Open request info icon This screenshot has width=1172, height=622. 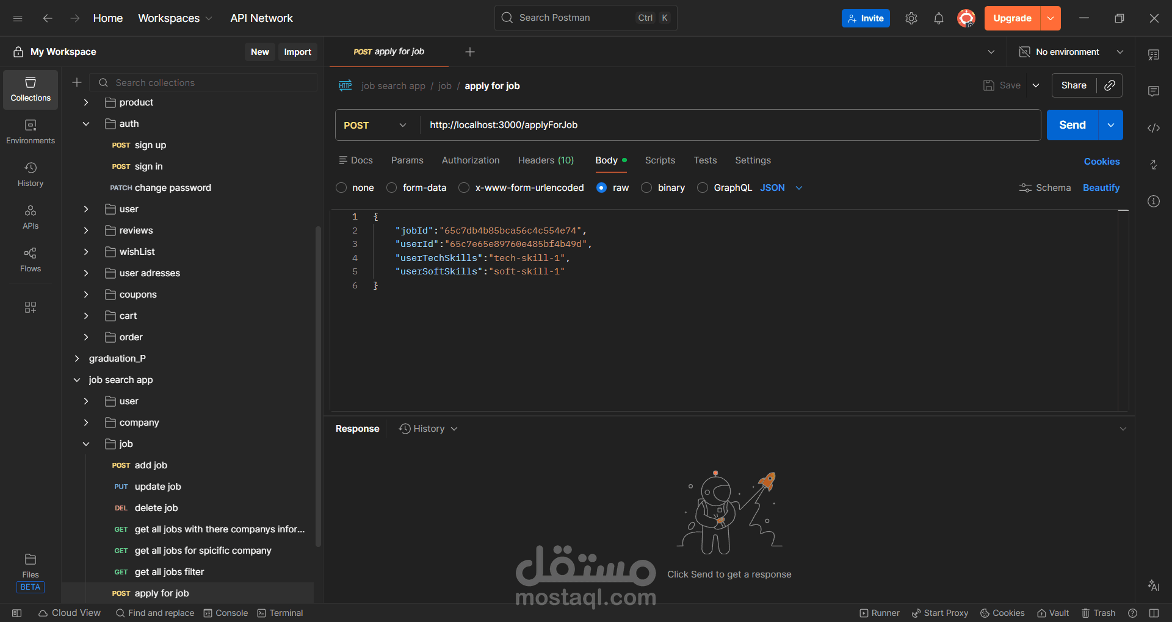click(1154, 201)
